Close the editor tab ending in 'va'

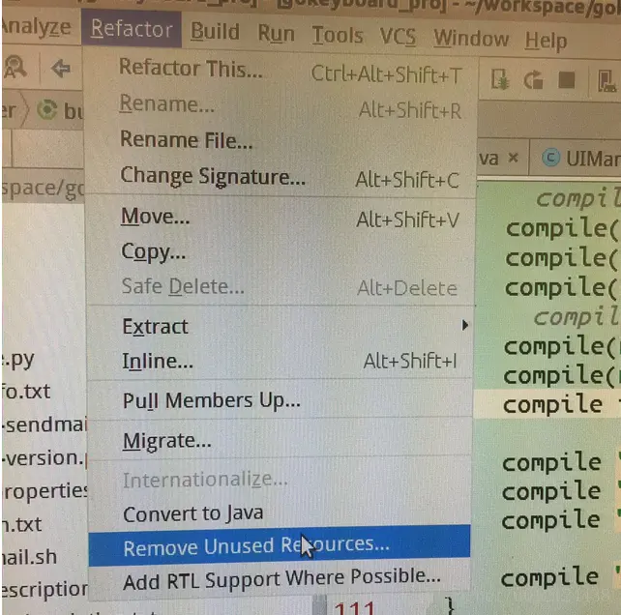[x=514, y=158]
